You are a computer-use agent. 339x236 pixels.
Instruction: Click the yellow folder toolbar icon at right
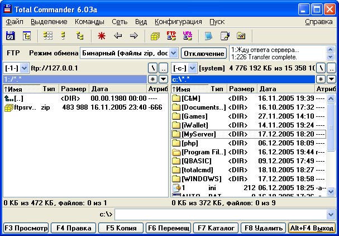(241, 35)
